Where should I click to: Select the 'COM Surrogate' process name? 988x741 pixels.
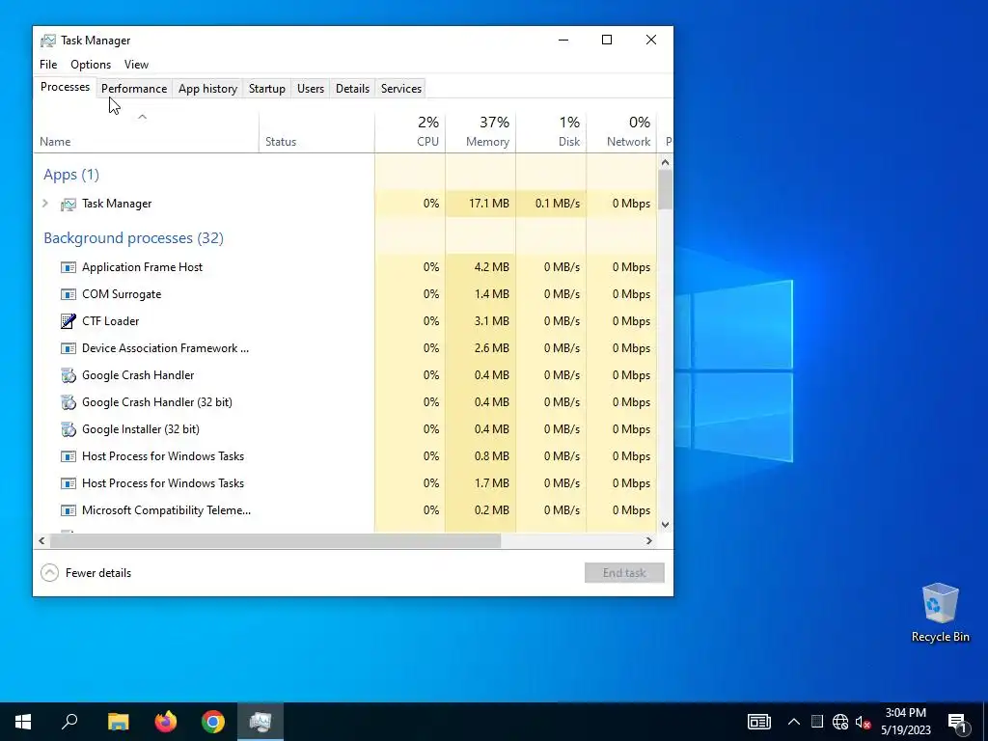[x=122, y=294]
